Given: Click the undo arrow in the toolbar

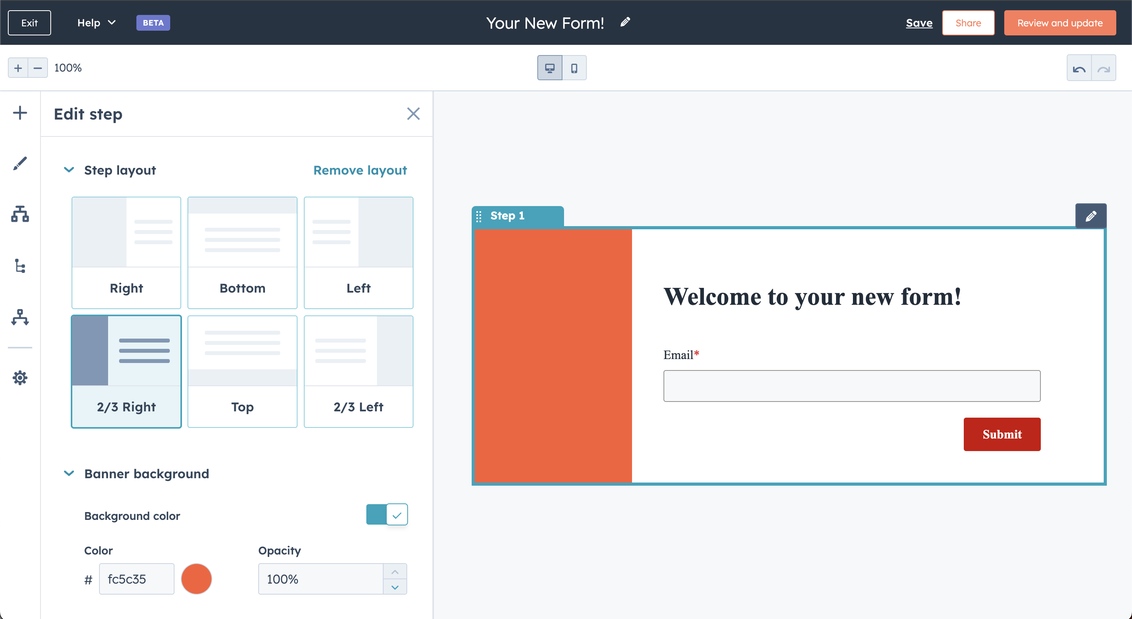Looking at the screenshot, I should click(1080, 67).
